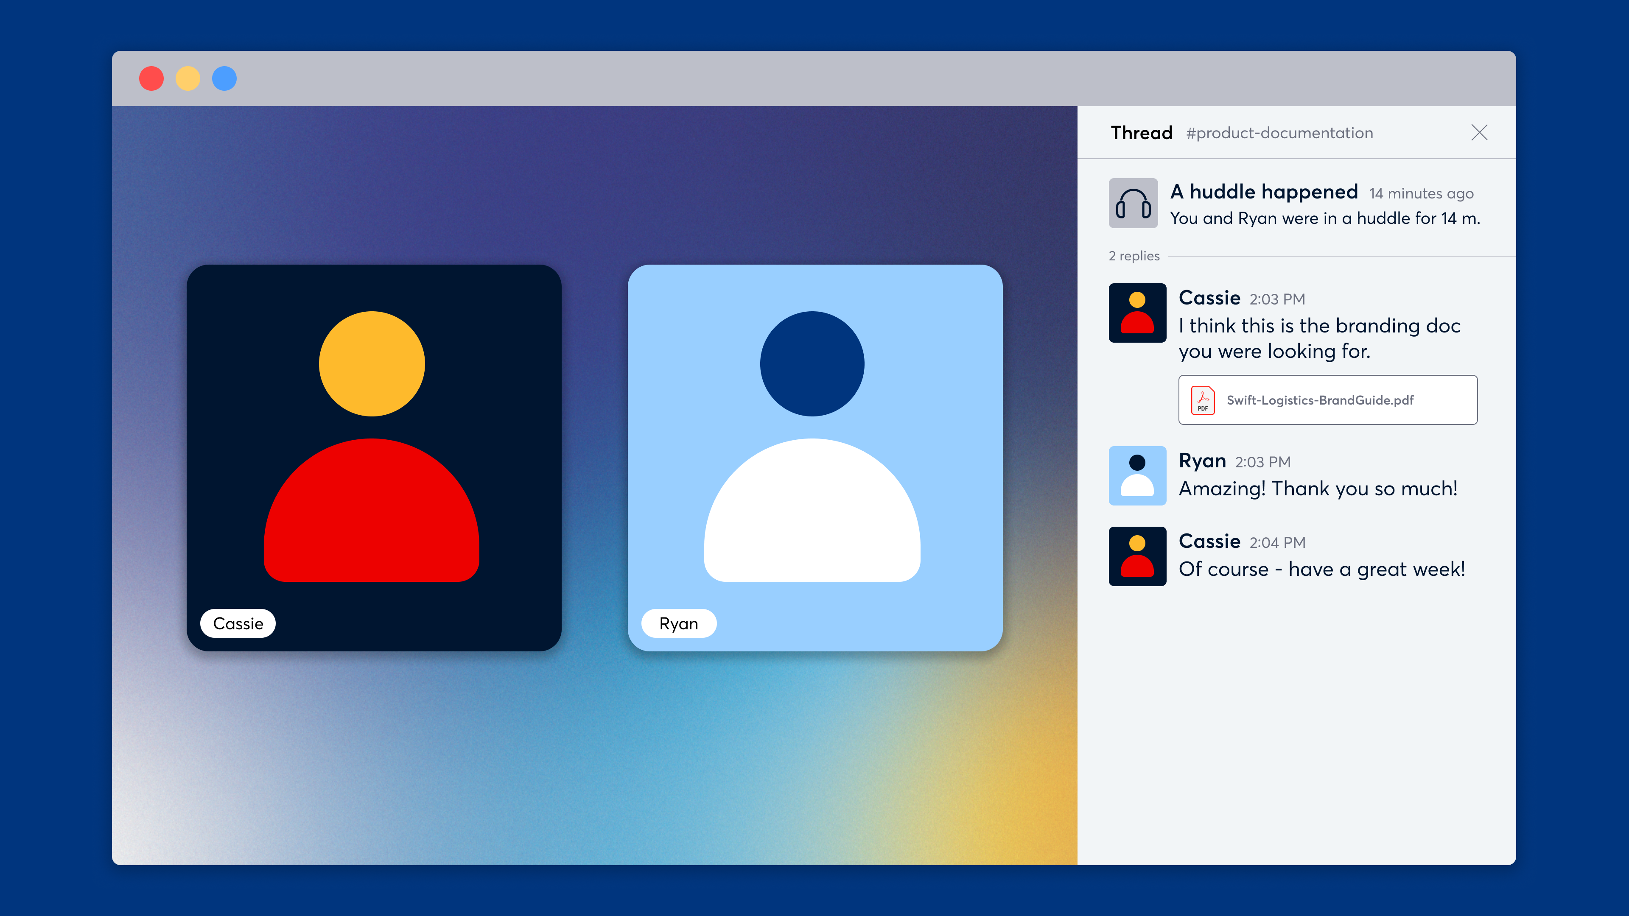The width and height of the screenshot is (1629, 916).
Task: Click Ryan's name in his reply
Action: [1203, 461]
